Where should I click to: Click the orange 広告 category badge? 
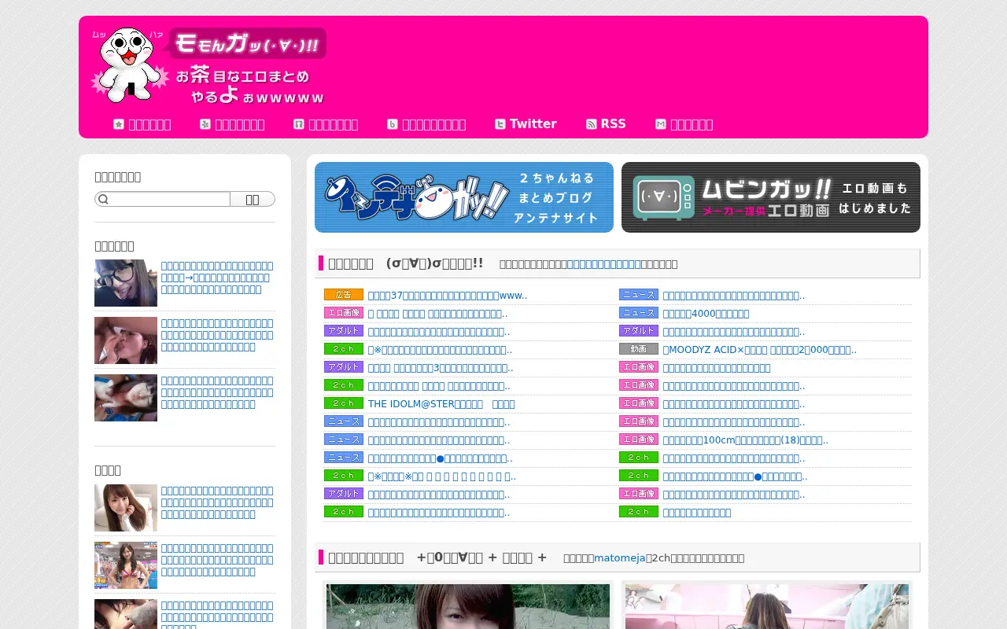[x=344, y=295]
